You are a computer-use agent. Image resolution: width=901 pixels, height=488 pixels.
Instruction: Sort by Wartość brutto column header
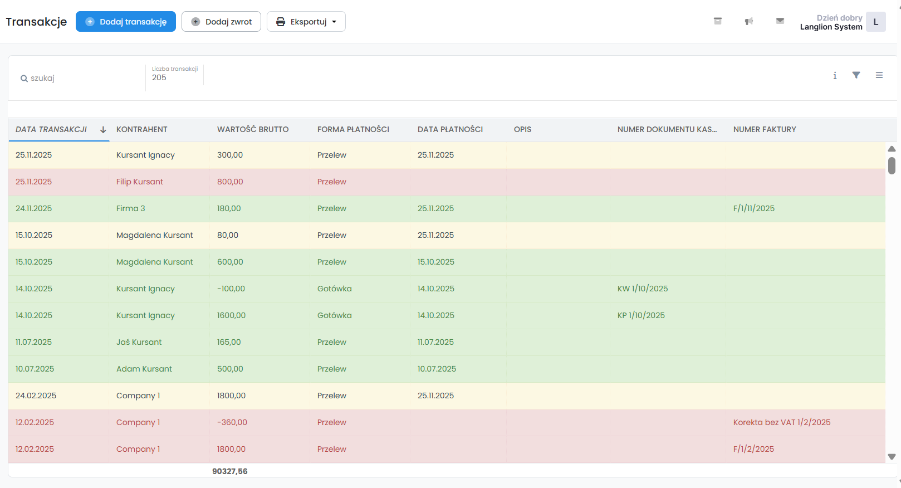[253, 129]
